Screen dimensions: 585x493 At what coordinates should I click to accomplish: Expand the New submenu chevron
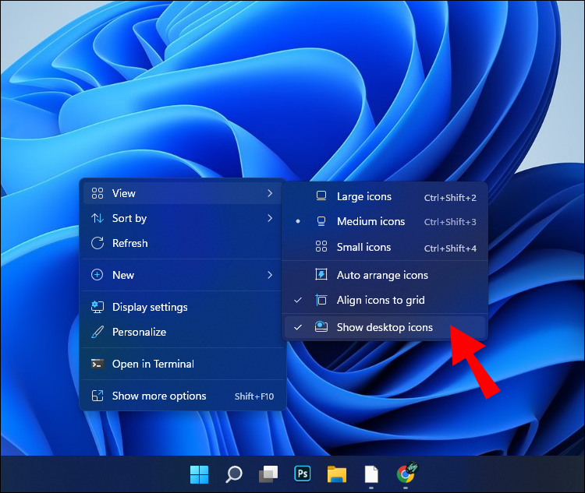pos(270,275)
